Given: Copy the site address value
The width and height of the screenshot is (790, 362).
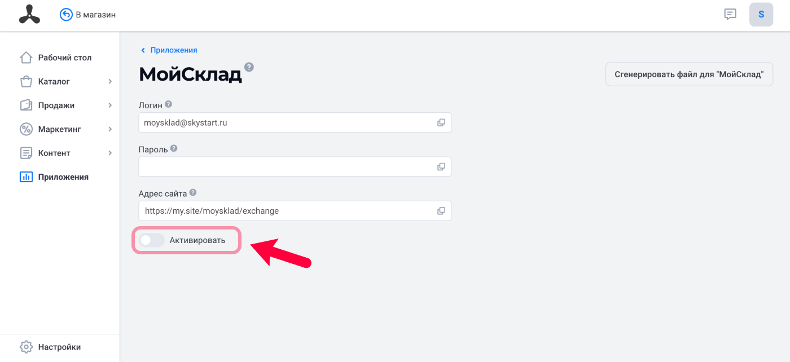Looking at the screenshot, I should point(441,211).
